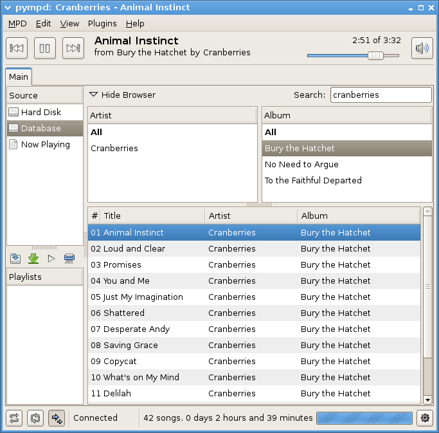Select song 02 Loud and Clear
Image resolution: width=439 pixels, height=433 pixels.
point(255,248)
